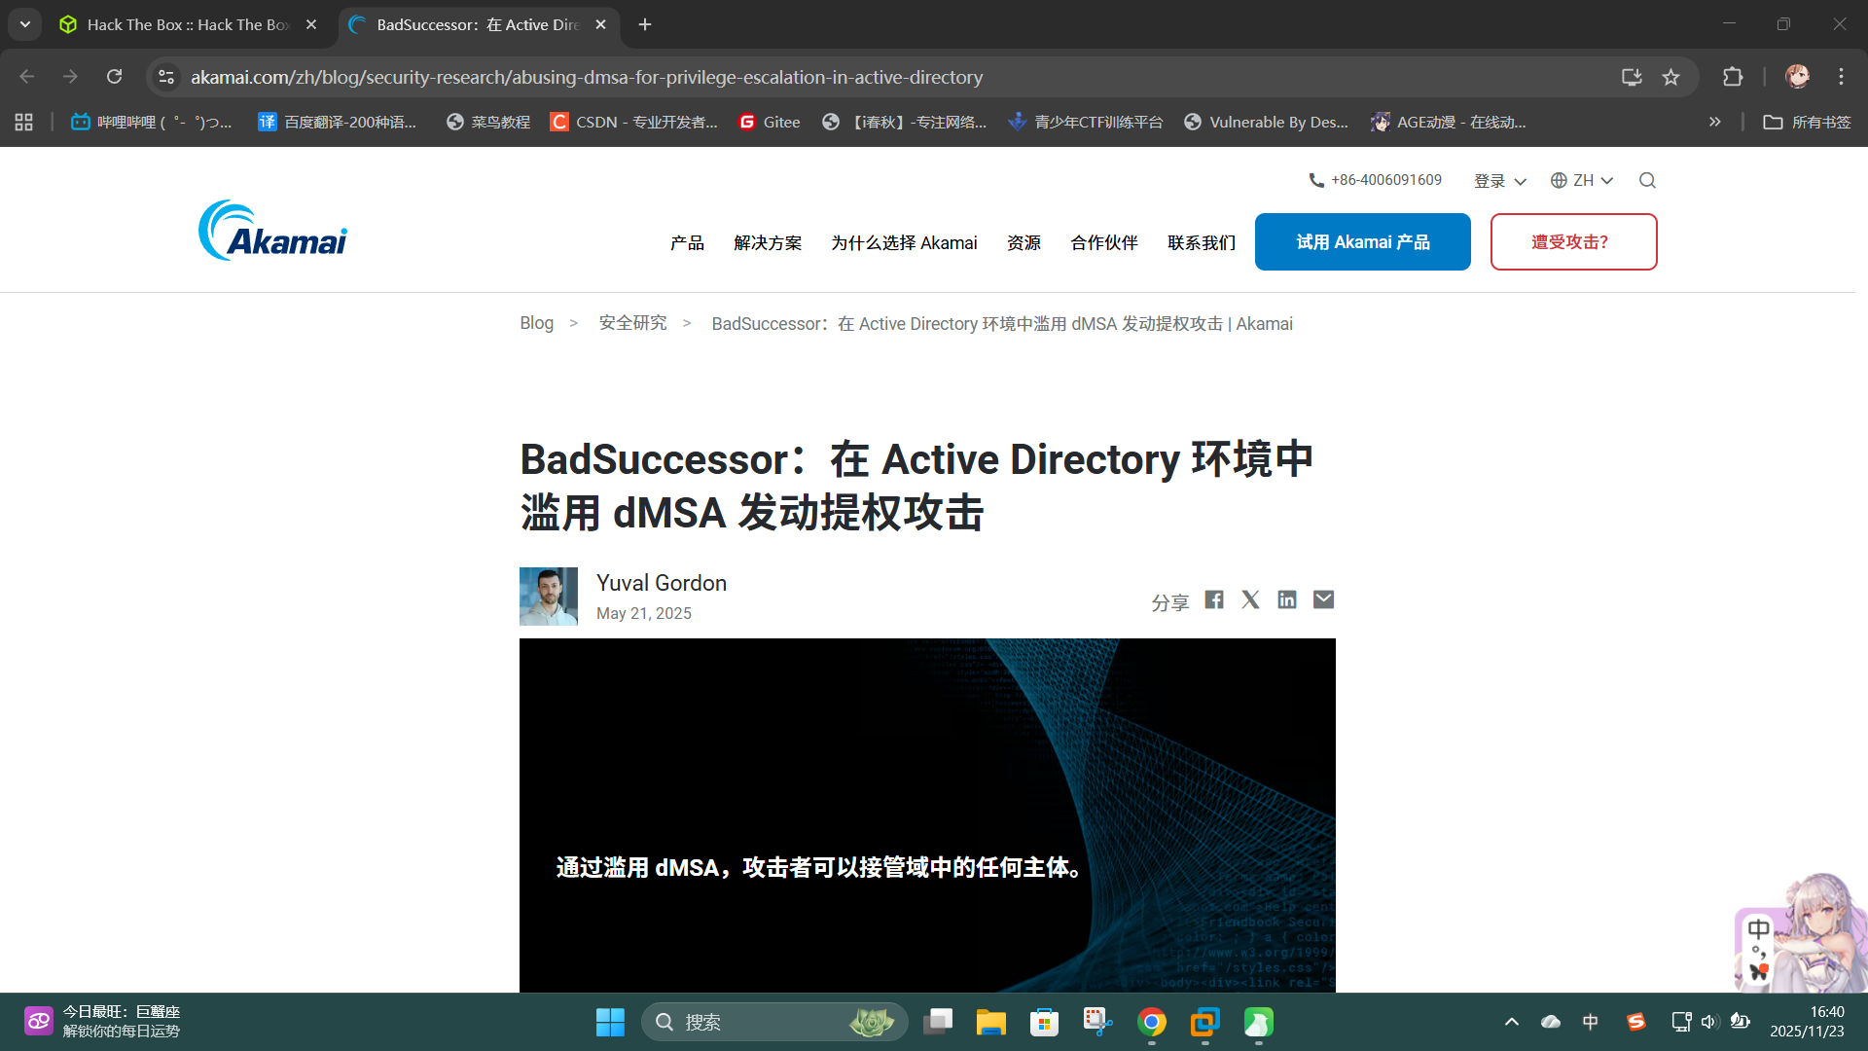This screenshot has height=1051, width=1868.
Task: Expand hidden bookmarks overflow chevron
Action: [x=1714, y=122]
